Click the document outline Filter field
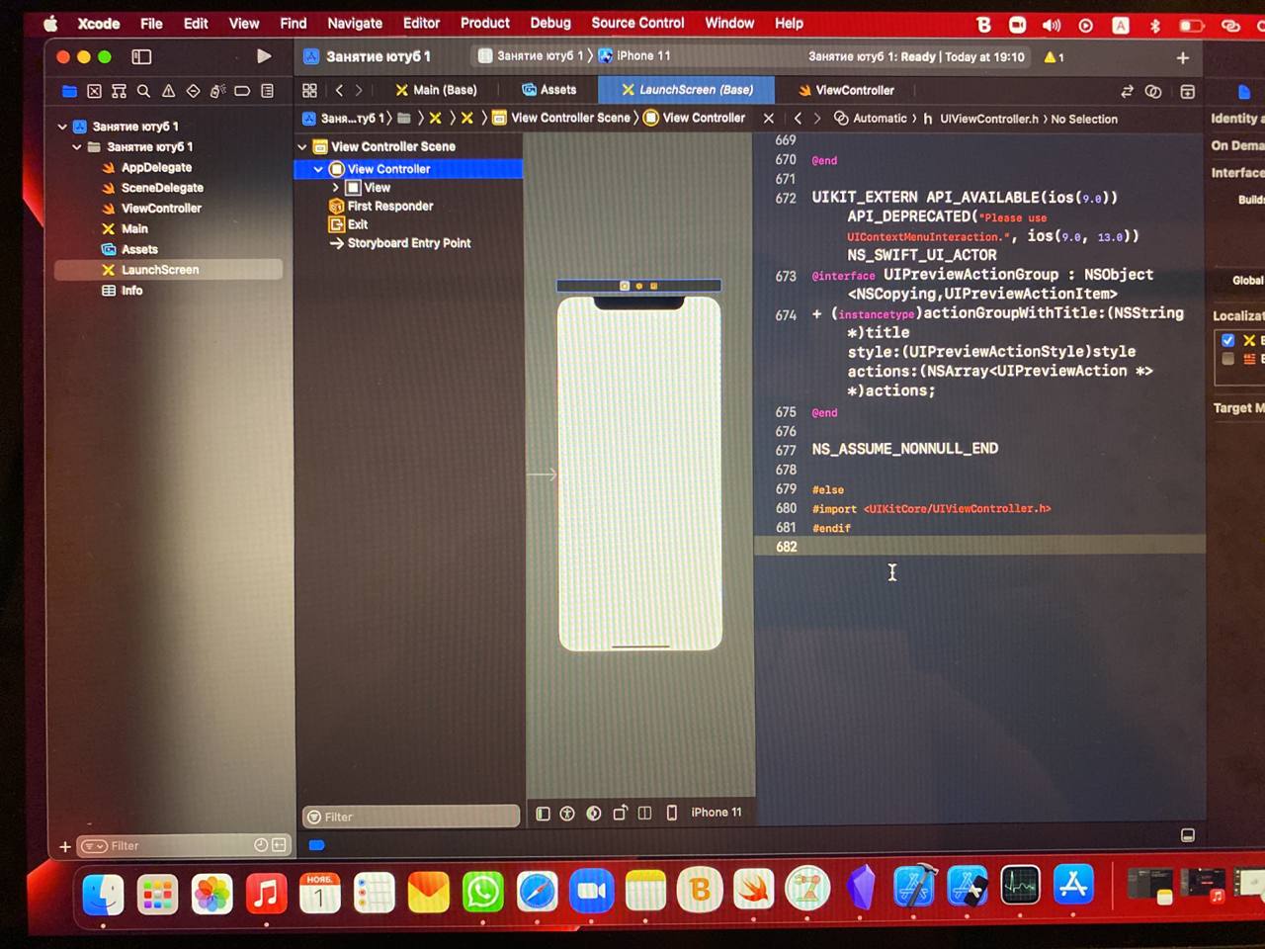This screenshot has height=949, width=1265. point(411,817)
